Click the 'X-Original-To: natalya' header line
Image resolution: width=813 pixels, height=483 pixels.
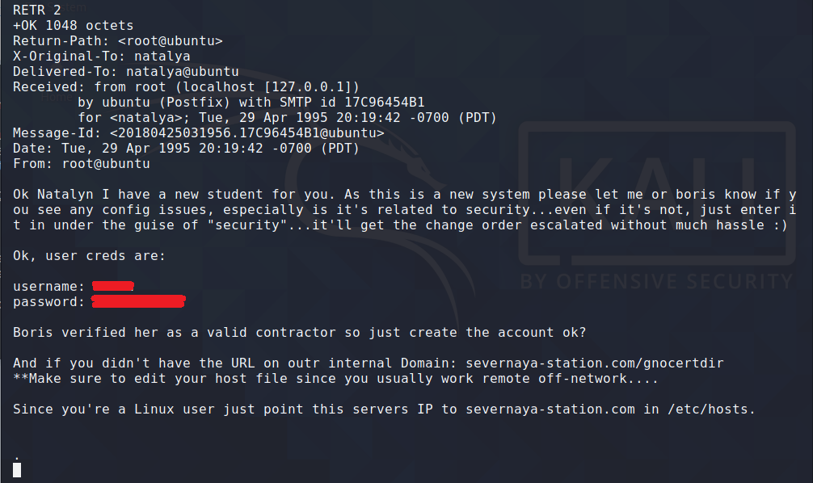(x=102, y=56)
